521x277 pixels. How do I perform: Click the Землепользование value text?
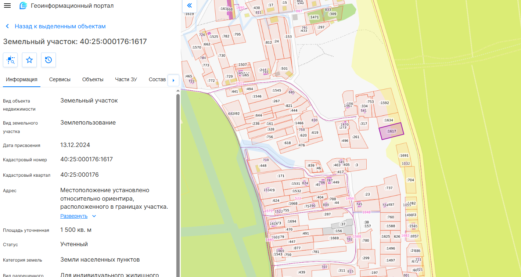(88, 122)
